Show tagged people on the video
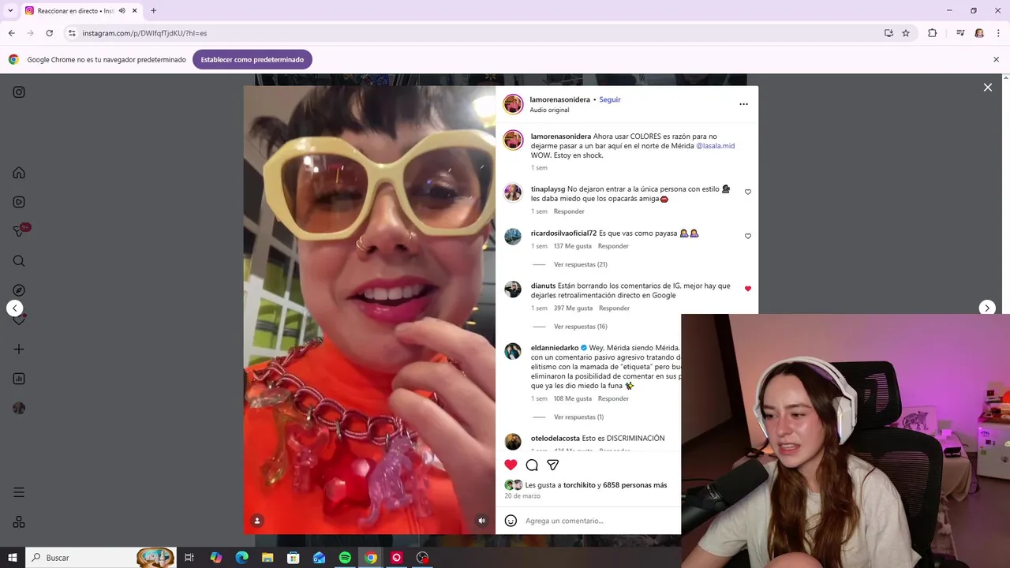 point(257,521)
